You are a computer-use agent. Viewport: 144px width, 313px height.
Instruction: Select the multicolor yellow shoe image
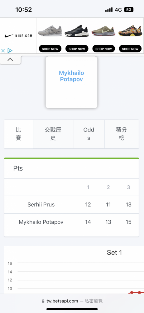130,31
